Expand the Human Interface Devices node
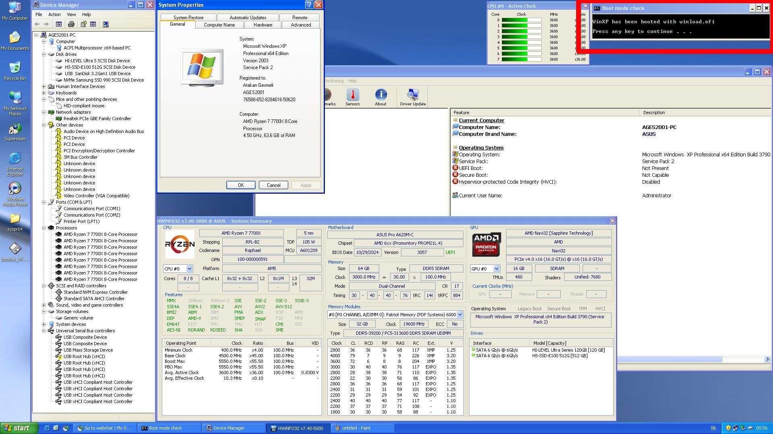Viewport: 773px width, 434px height. click(44, 86)
